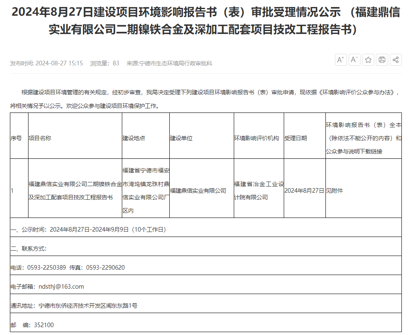Click the 见附件 attachment cell
The width and height of the screenshot is (413, 335).
click(x=335, y=191)
